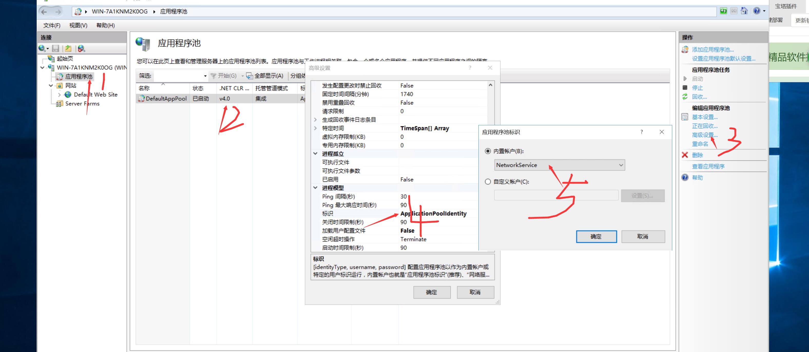Click the help ? button in 应用程序池标识 dialog
This screenshot has height=352, width=809.
click(x=642, y=132)
